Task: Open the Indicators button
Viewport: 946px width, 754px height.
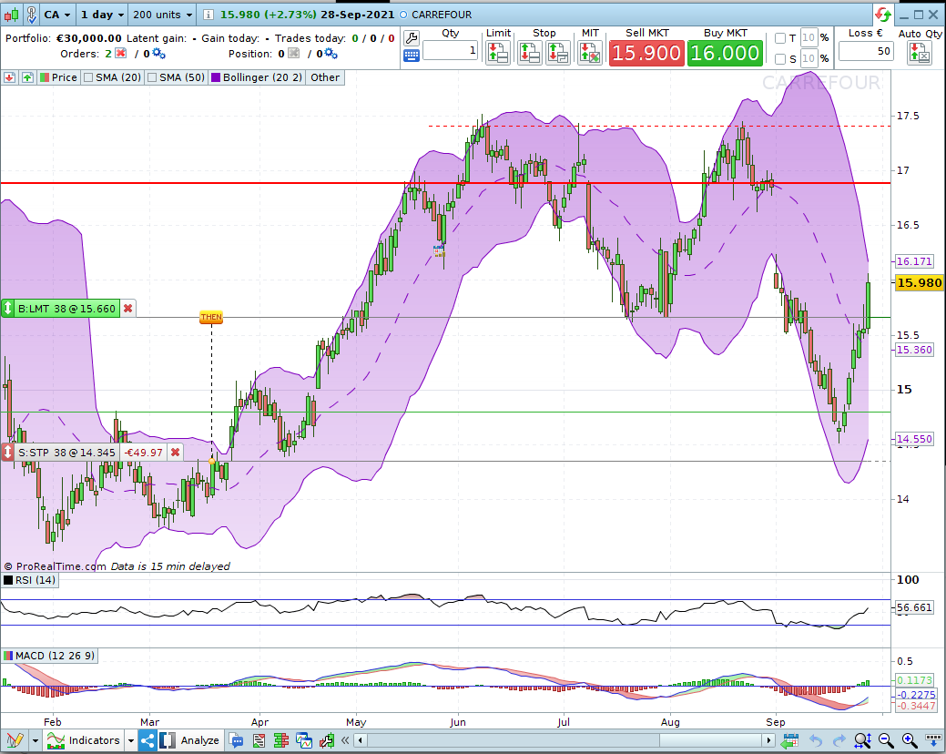Action: [83, 740]
